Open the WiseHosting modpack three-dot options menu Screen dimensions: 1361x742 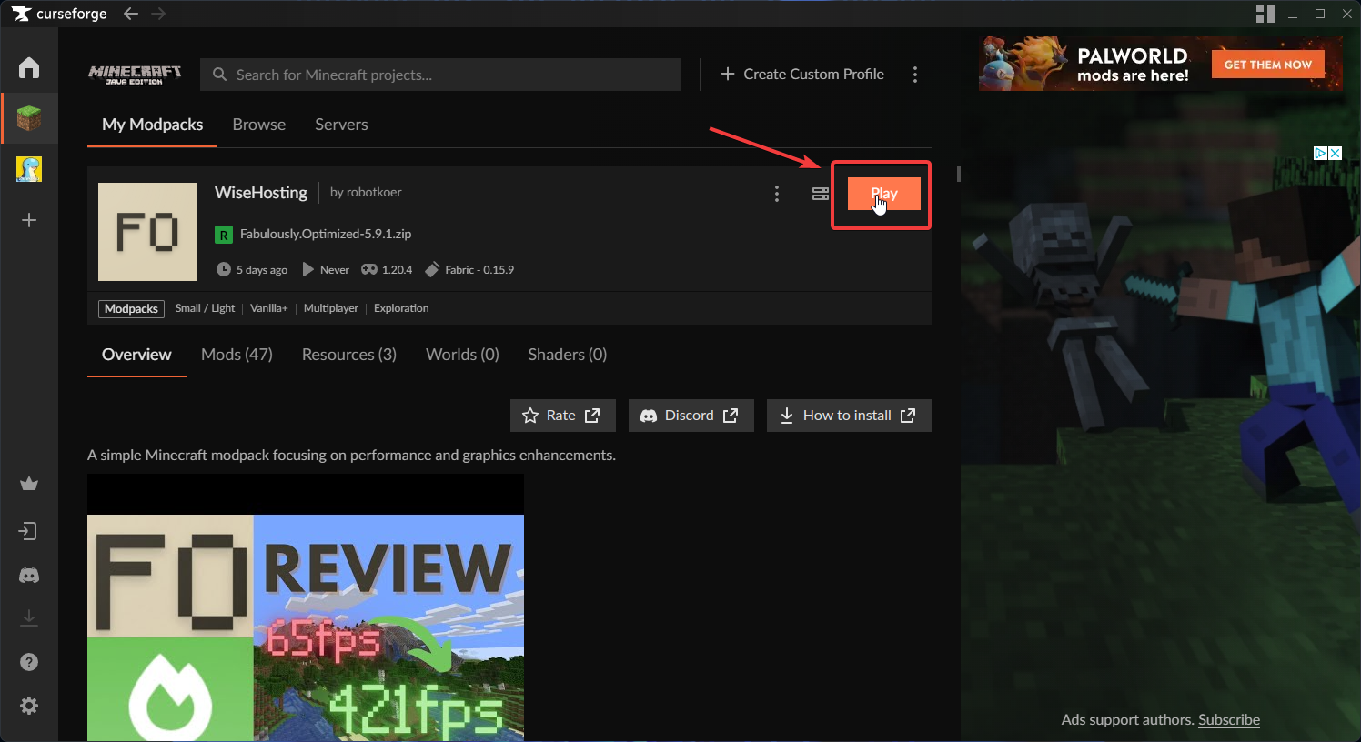coord(777,194)
